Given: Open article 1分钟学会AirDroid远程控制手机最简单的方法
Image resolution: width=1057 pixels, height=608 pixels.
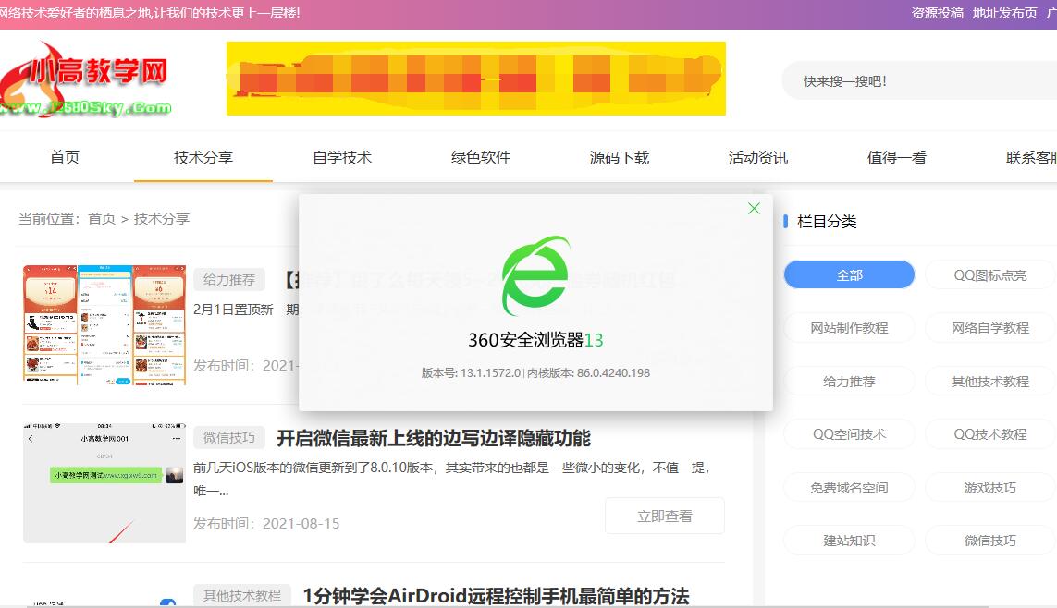Looking at the screenshot, I should (497, 596).
